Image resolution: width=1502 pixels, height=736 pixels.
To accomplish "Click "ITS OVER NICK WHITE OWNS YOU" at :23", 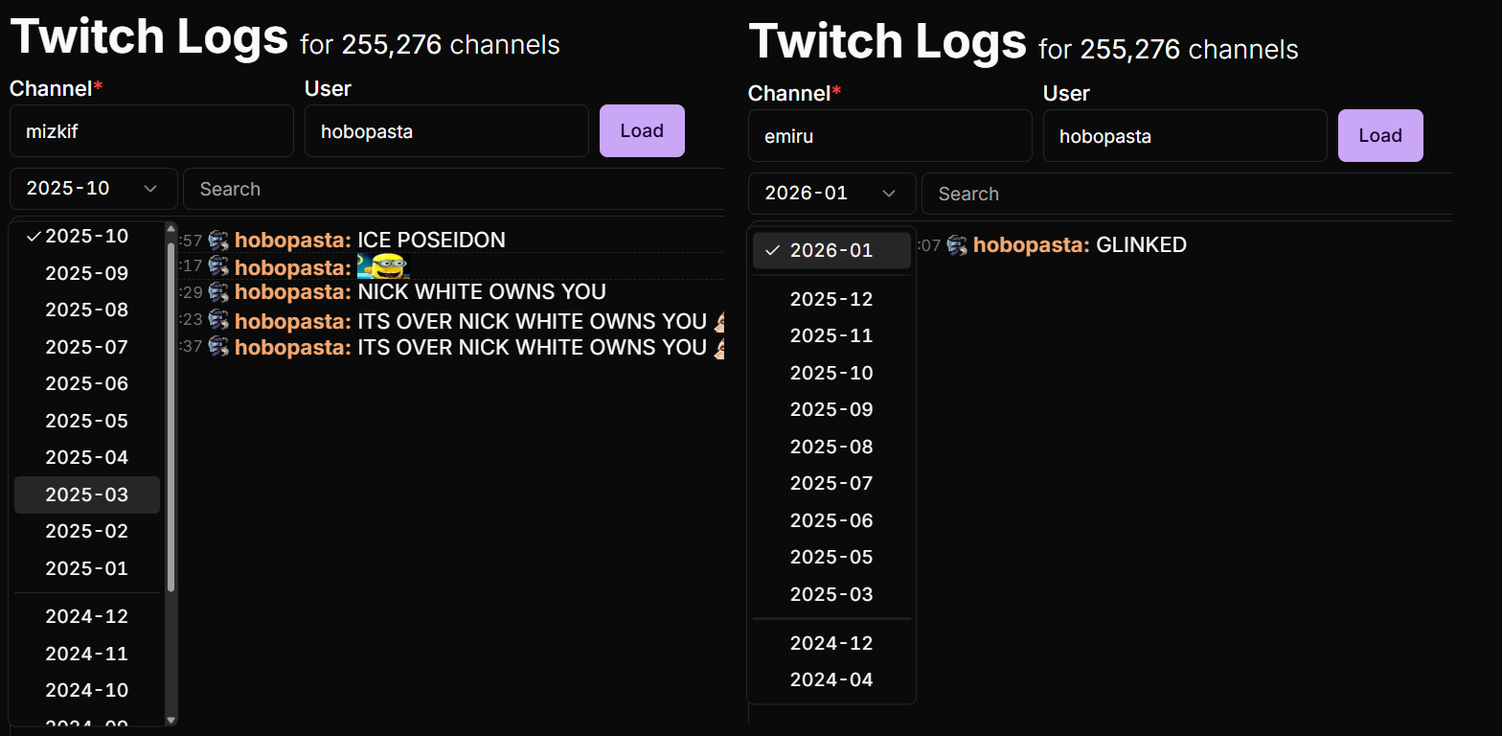I will pyautogui.click(x=533, y=320).
